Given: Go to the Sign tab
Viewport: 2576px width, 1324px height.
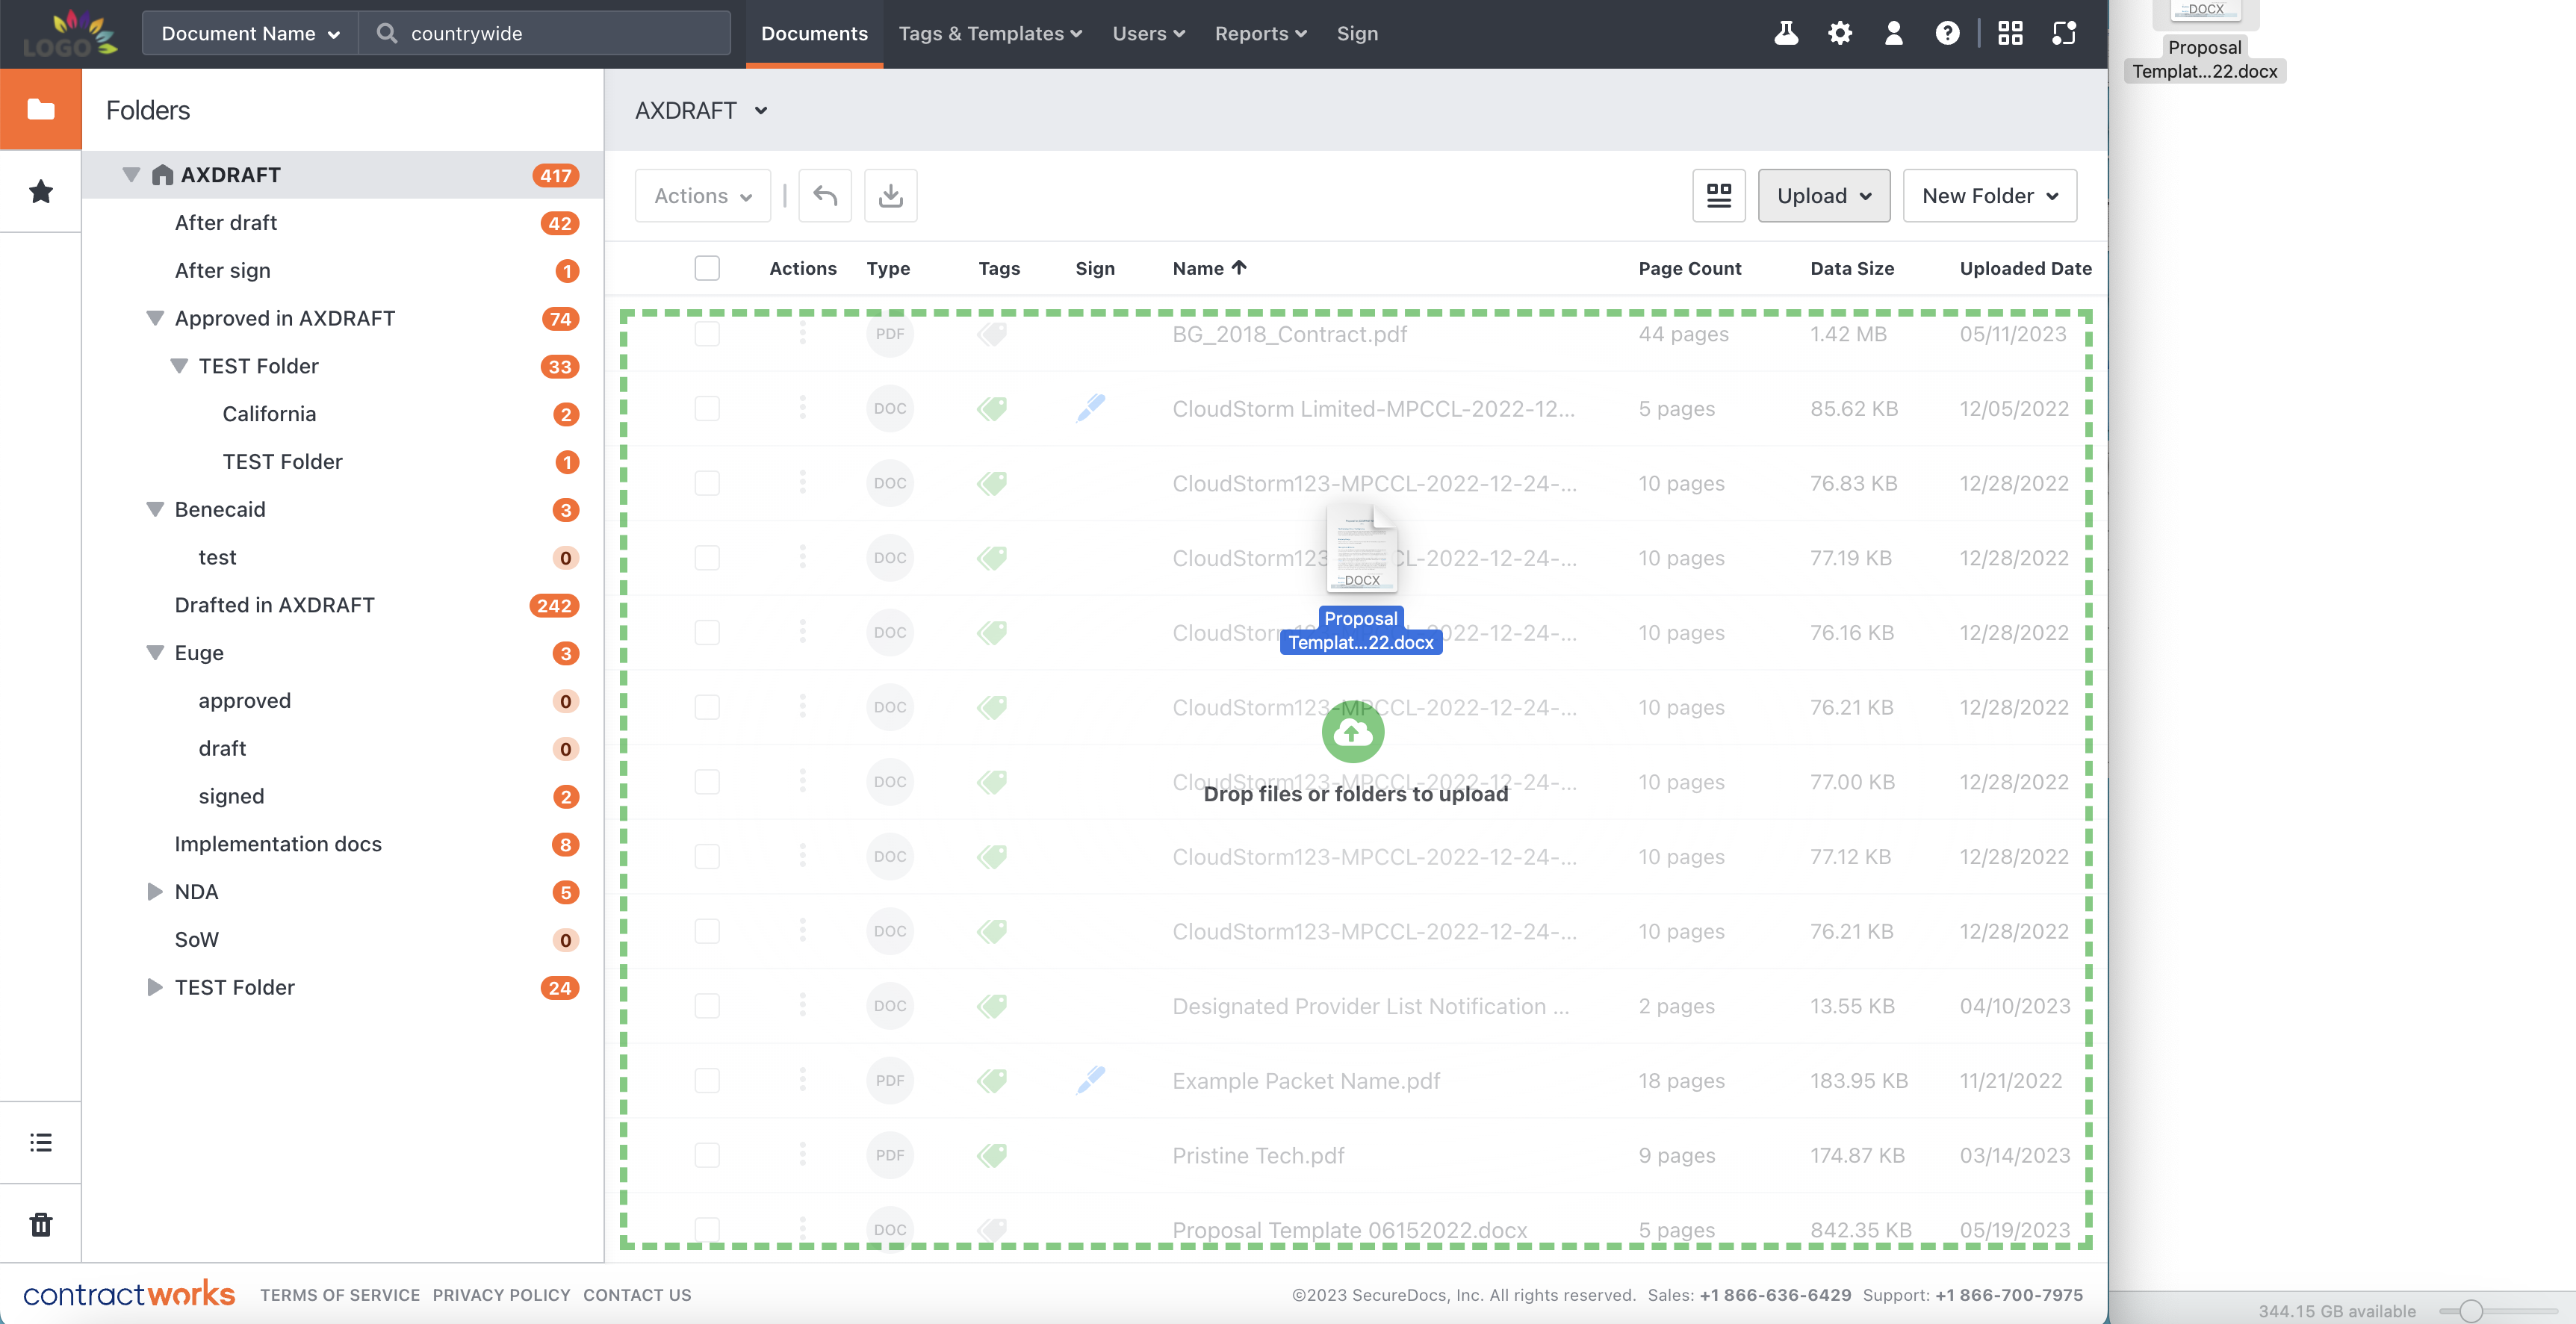Looking at the screenshot, I should point(1357,33).
